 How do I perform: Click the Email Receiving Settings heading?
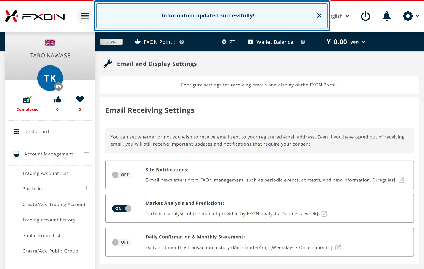[x=150, y=110]
